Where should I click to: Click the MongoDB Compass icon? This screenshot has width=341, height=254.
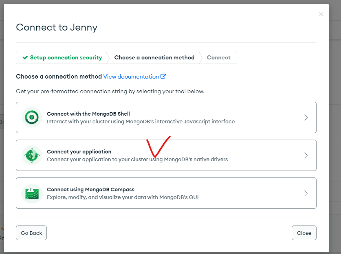click(32, 194)
